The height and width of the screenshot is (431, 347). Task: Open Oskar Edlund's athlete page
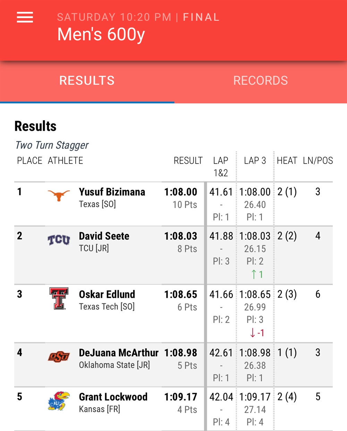coord(107,294)
